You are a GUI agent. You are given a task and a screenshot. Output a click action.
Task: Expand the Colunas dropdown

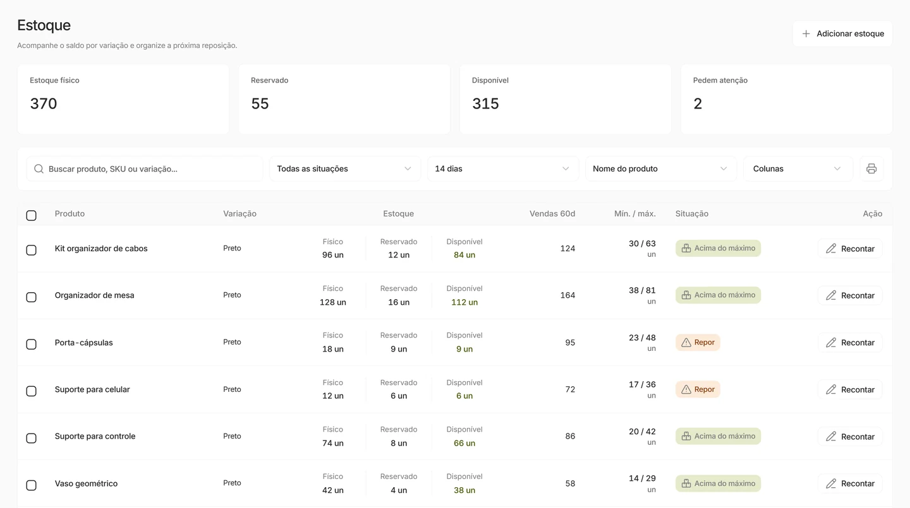point(798,168)
